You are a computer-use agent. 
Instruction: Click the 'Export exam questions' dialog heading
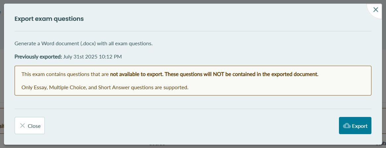pyautogui.click(x=49, y=18)
